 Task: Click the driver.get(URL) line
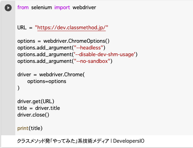(x=36, y=101)
